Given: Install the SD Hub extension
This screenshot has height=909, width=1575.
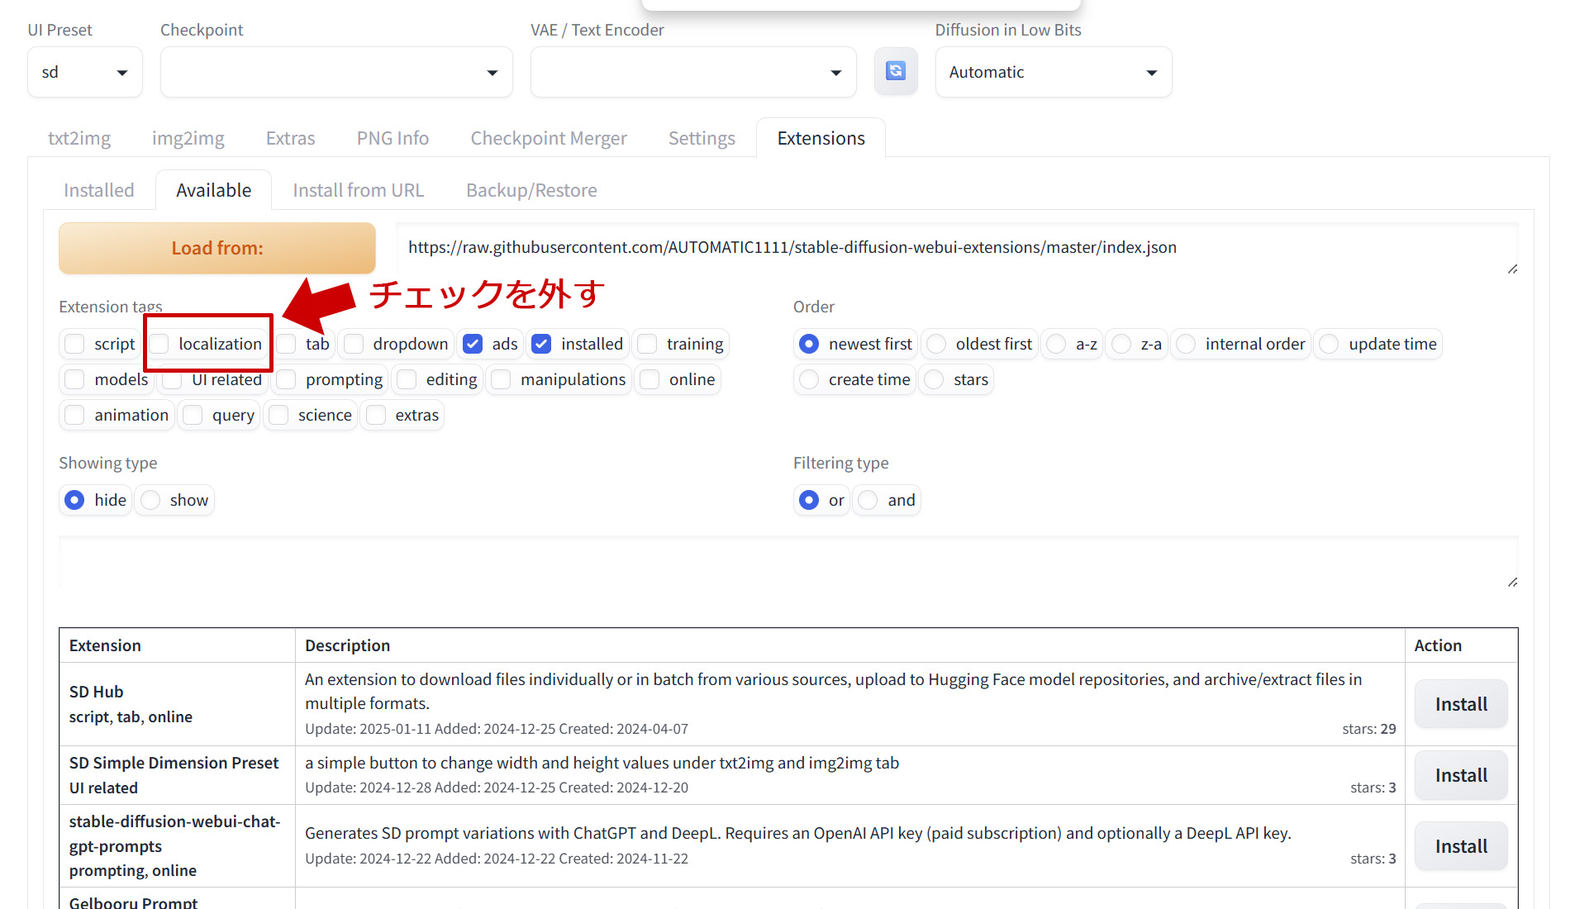Looking at the screenshot, I should [x=1460, y=704].
